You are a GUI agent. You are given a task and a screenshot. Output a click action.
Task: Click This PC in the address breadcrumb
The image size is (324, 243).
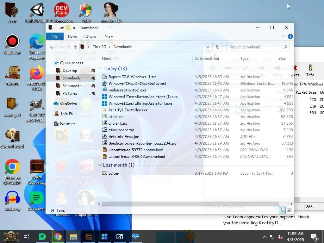pyautogui.click(x=99, y=47)
